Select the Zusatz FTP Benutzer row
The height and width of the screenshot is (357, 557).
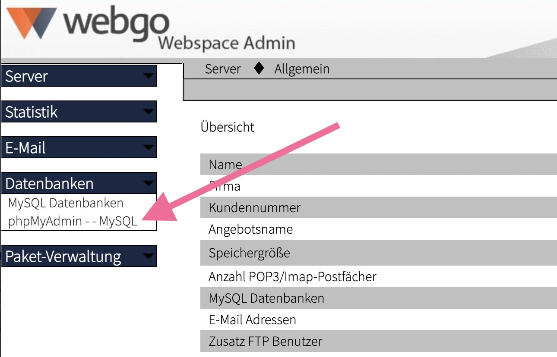265,341
